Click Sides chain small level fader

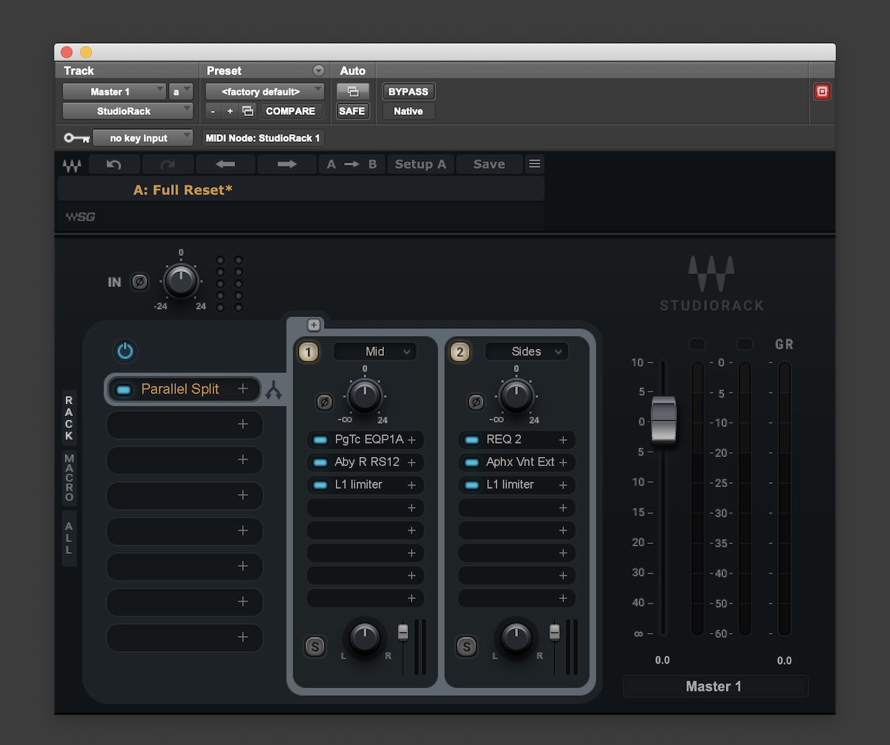[555, 632]
